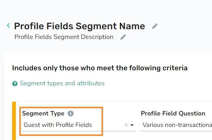This screenshot has height=140, width=212.
Task: Edit segment name with pencil icon
Action: click(155, 26)
